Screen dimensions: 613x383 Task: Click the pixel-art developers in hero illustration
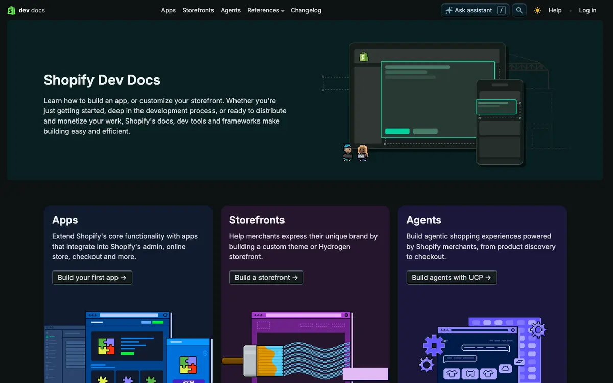[x=355, y=153]
